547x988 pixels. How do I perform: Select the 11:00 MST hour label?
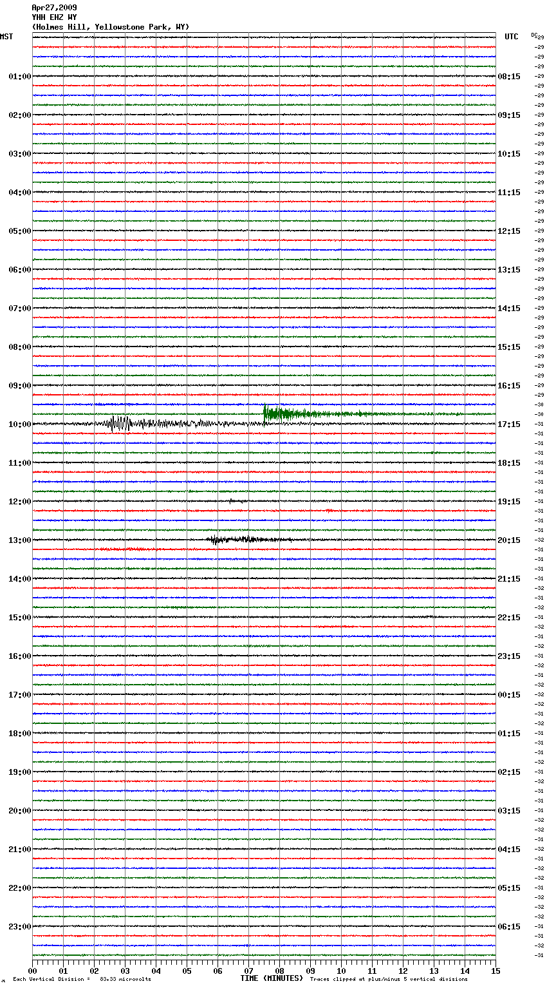pyautogui.click(x=20, y=463)
